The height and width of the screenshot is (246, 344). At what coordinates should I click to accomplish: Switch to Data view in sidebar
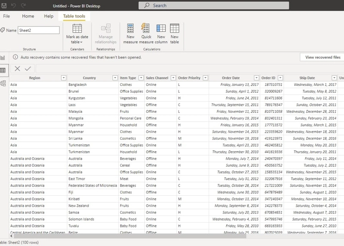tap(3, 70)
